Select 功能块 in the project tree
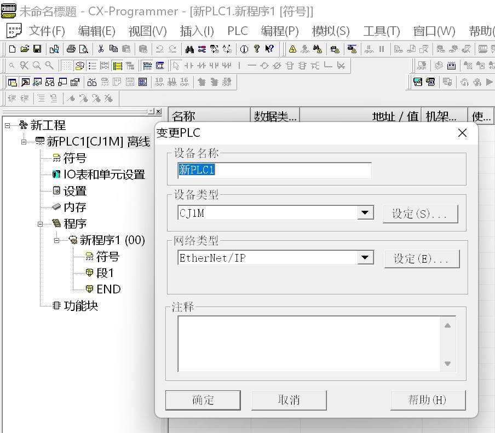This screenshot has height=433, width=495. 81,306
